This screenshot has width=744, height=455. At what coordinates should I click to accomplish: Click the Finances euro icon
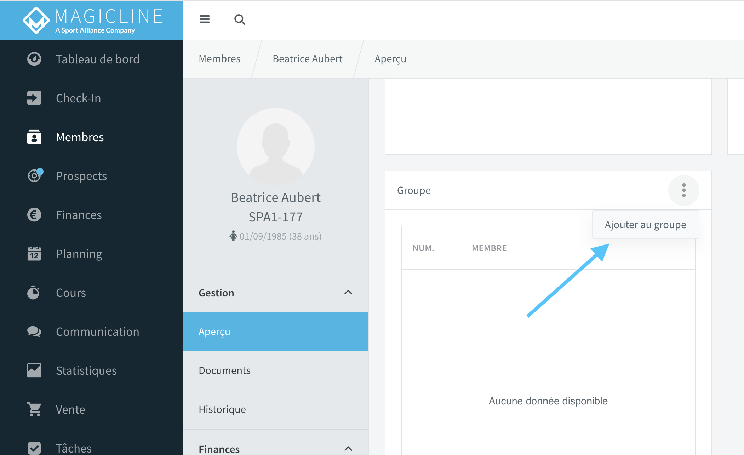tap(34, 215)
